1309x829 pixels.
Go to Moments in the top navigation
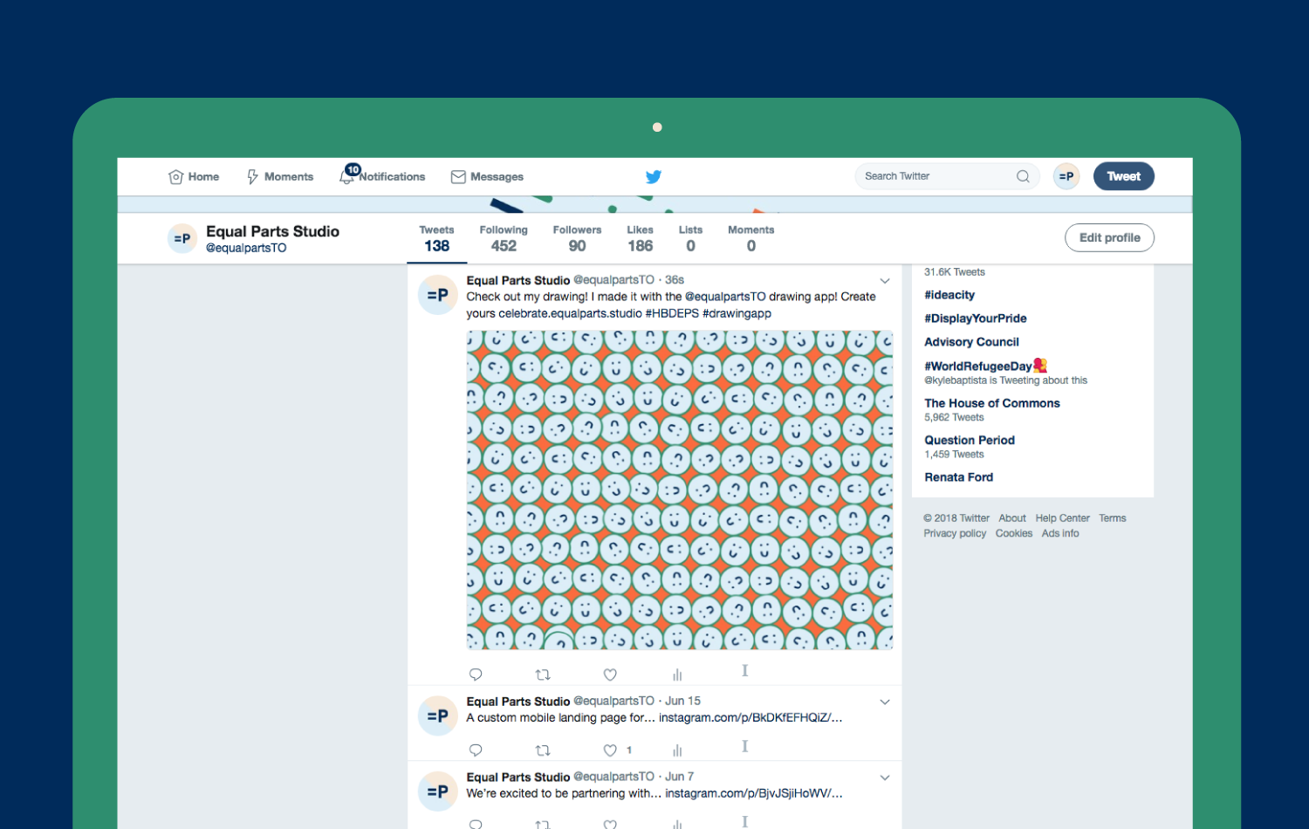[x=280, y=176]
